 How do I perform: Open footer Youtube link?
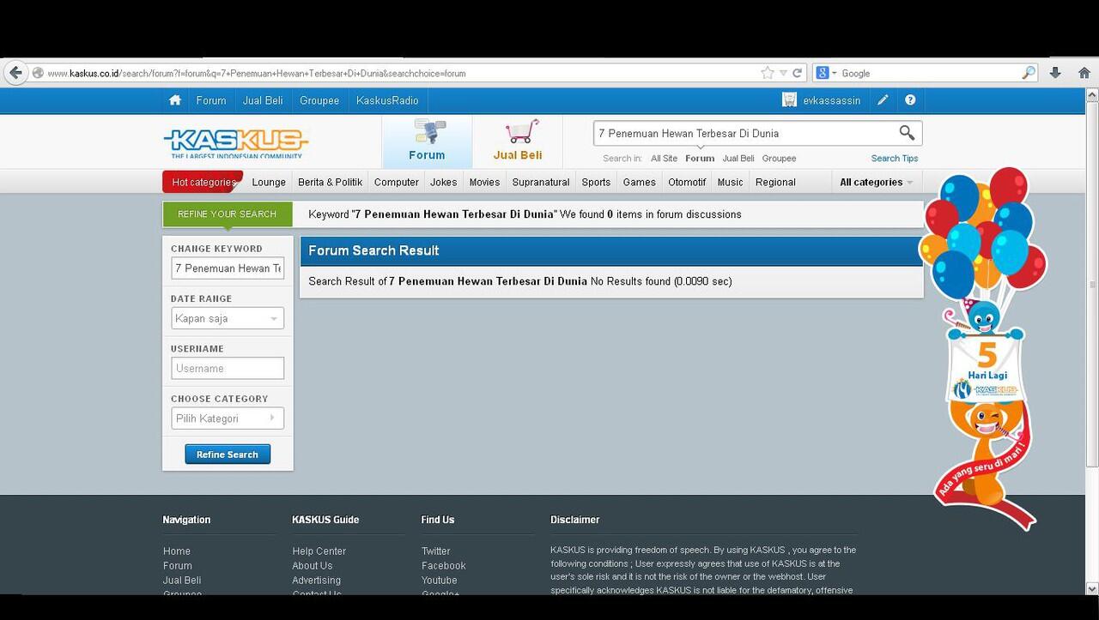[x=440, y=581]
